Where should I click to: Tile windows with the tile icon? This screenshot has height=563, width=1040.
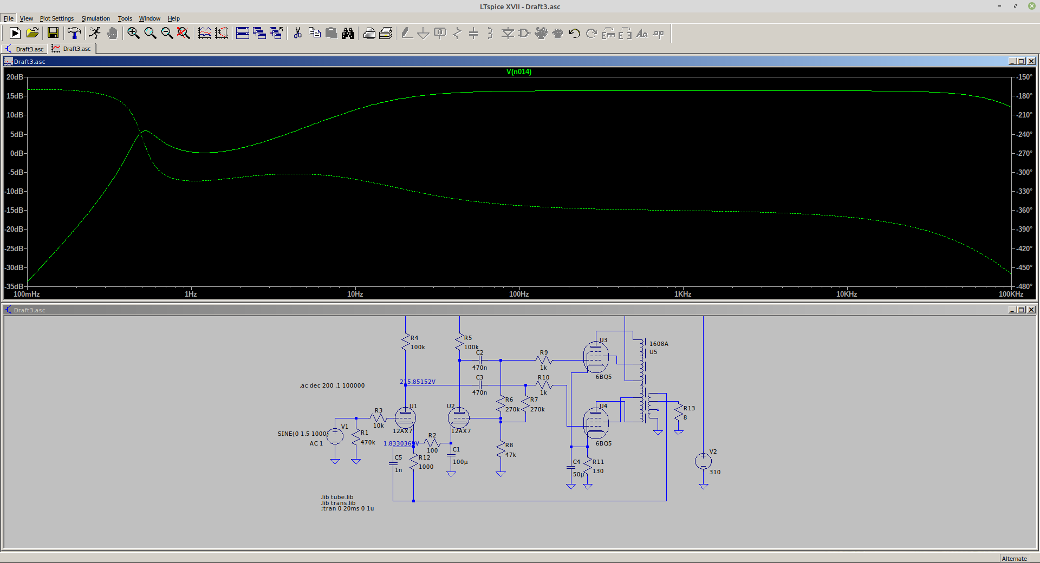(243, 34)
